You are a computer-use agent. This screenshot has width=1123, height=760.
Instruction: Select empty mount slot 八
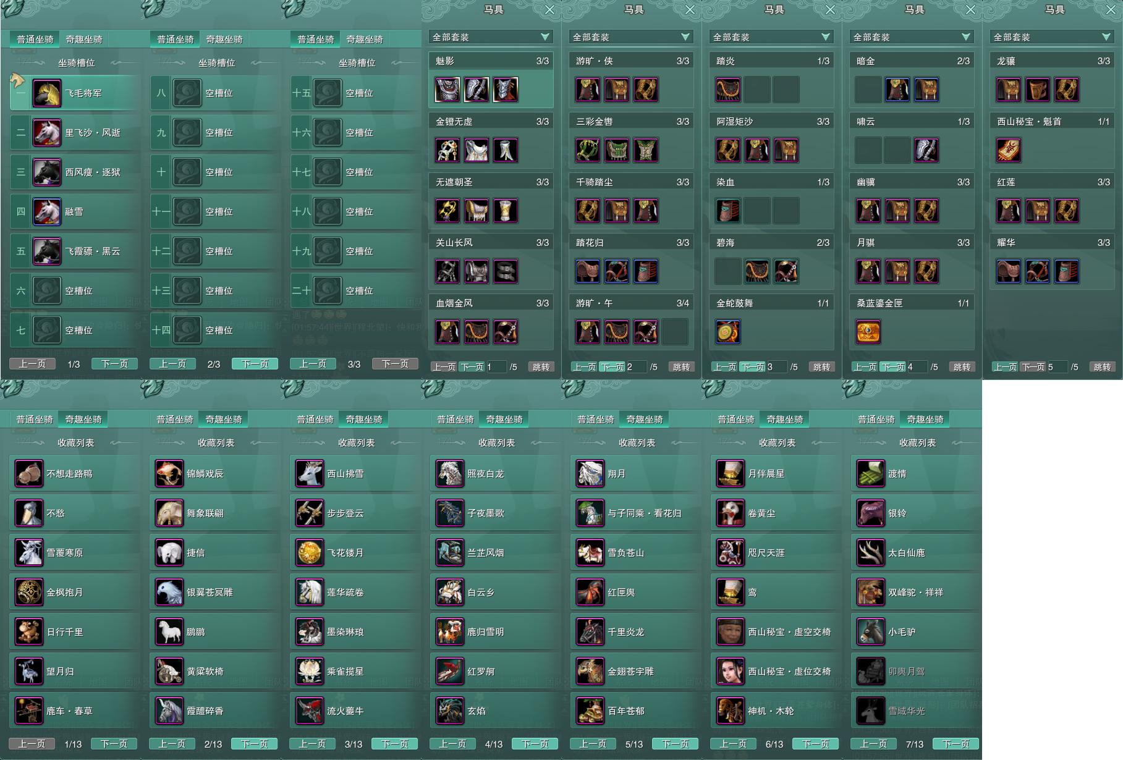click(x=214, y=93)
